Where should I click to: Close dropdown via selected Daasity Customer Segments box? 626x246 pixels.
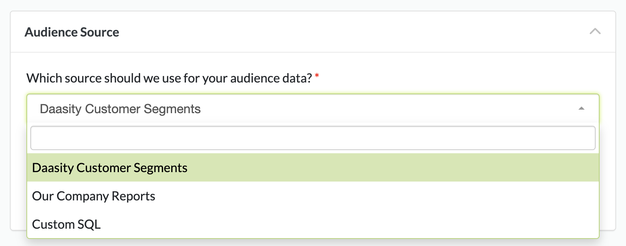(120, 109)
